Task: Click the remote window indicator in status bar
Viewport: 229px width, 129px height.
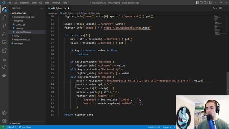Action: pos(3,127)
